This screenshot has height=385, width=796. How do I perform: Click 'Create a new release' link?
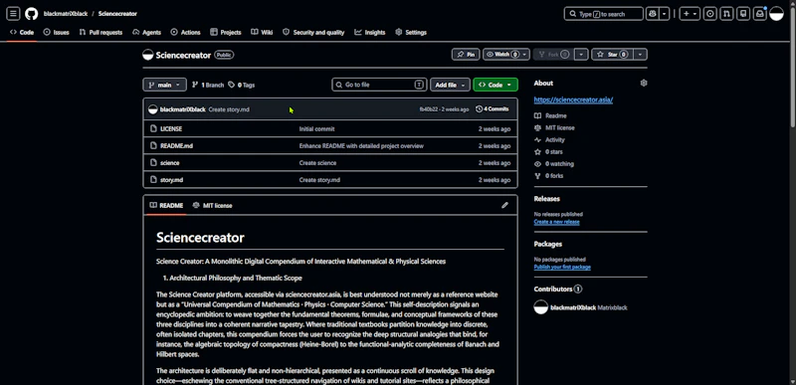click(x=556, y=222)
